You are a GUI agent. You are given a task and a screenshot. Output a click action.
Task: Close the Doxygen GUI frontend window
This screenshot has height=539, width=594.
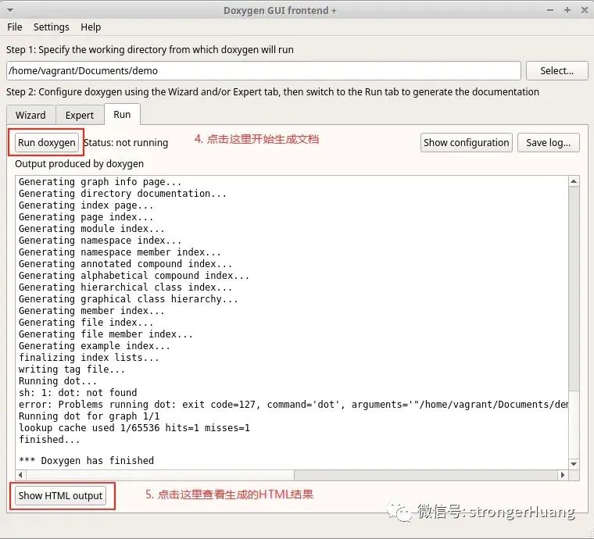585,10
